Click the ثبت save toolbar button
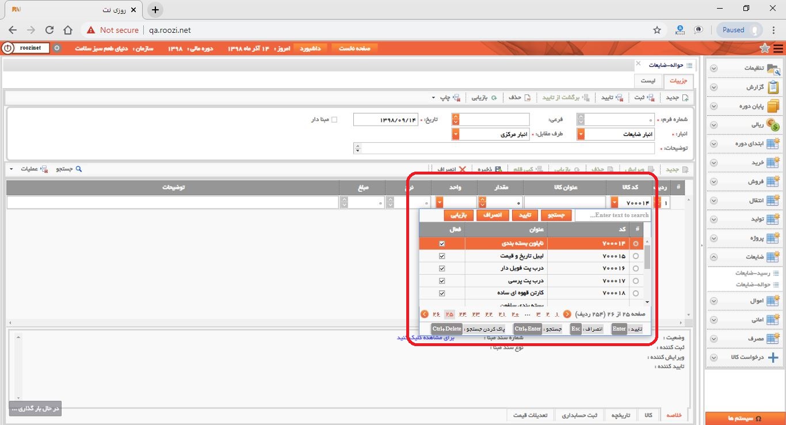 point(644,98)
